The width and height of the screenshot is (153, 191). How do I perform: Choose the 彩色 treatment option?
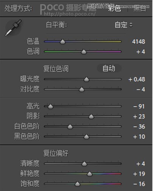(x=114, y=9)
